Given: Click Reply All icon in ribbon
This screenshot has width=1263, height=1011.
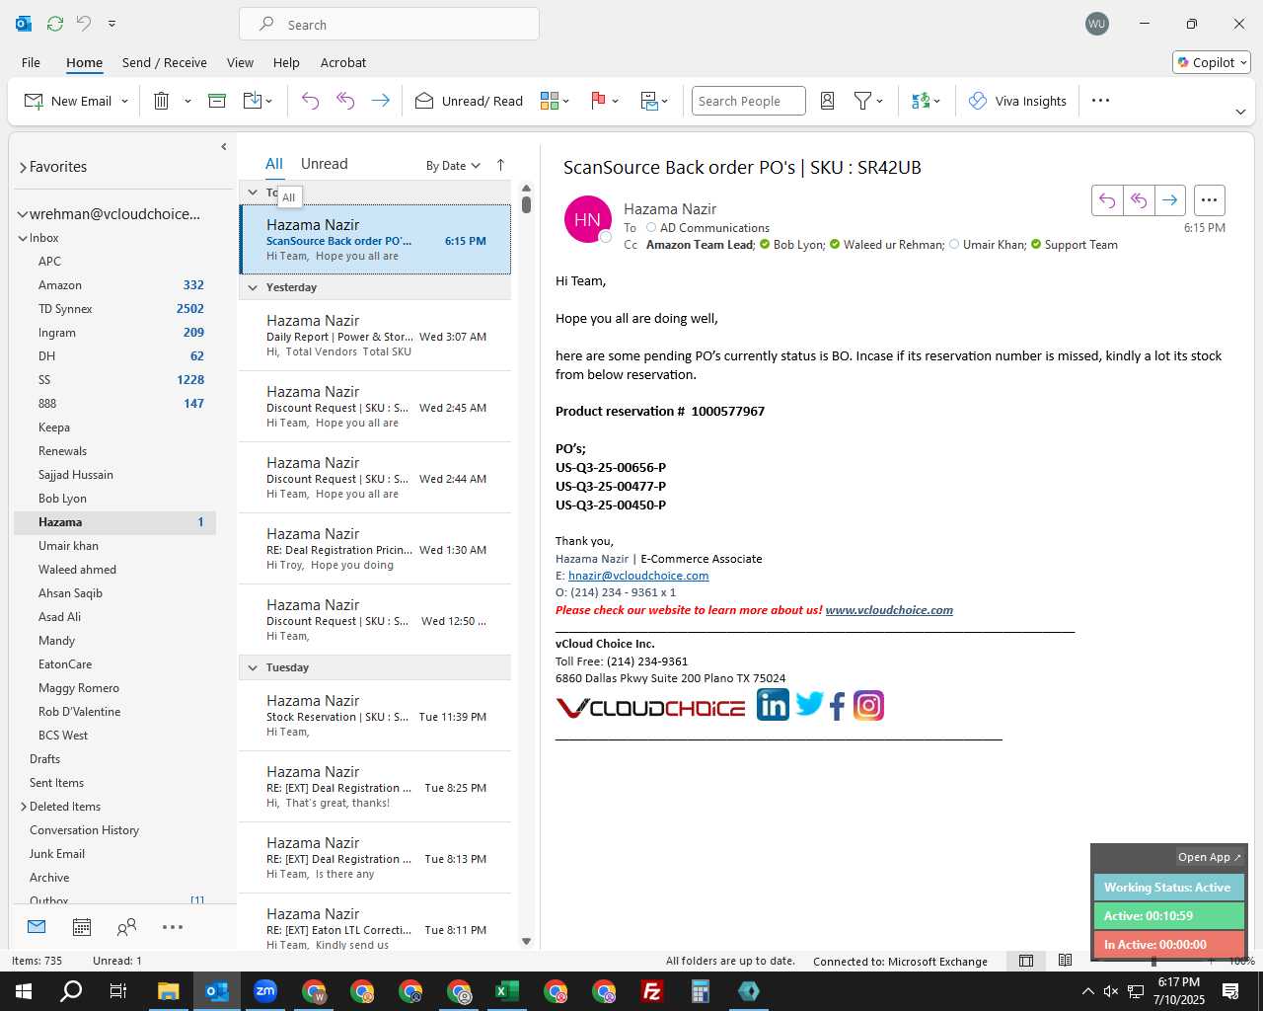Looking at the screenshot, I should pos(345,101).
